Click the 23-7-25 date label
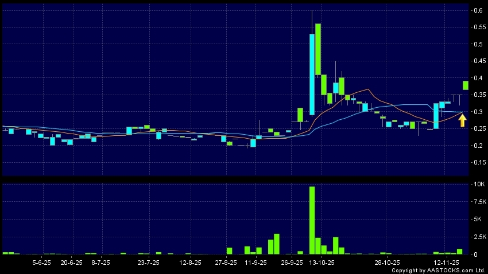 [x=148, y=262]
